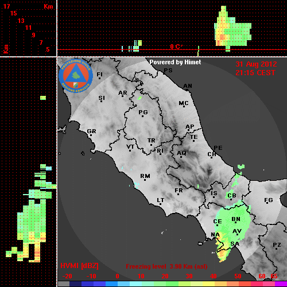Click the '17' km altitude label

pyautogui.click(x=6, y=6)
